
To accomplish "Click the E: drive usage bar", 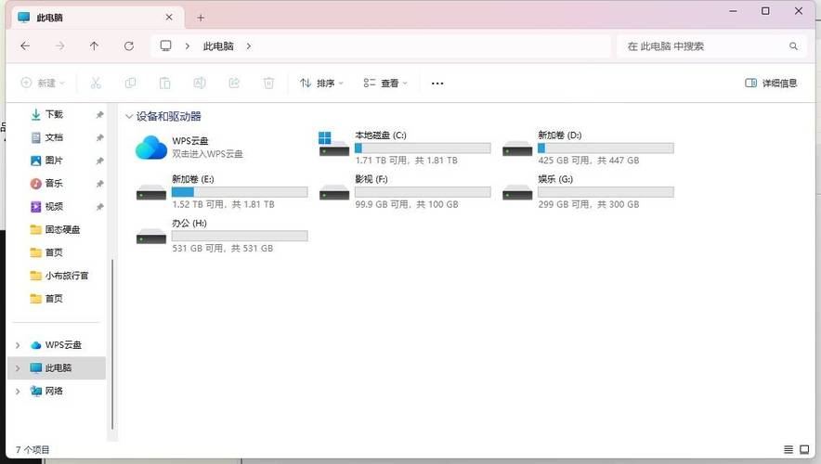I will (240, 192).
